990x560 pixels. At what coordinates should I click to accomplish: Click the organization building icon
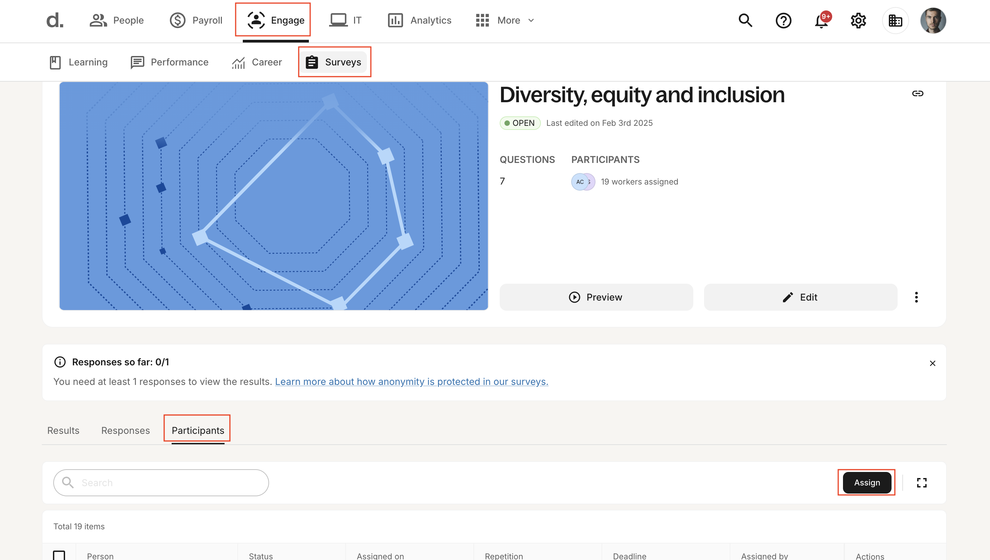(x=896, y=20)
